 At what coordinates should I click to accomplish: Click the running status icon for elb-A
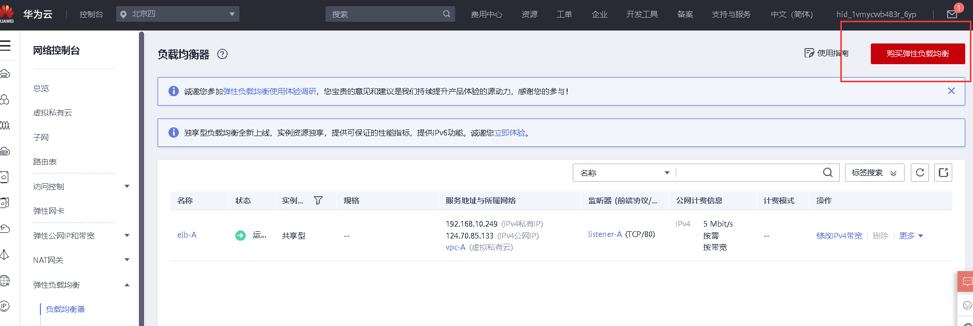point(241,235)
